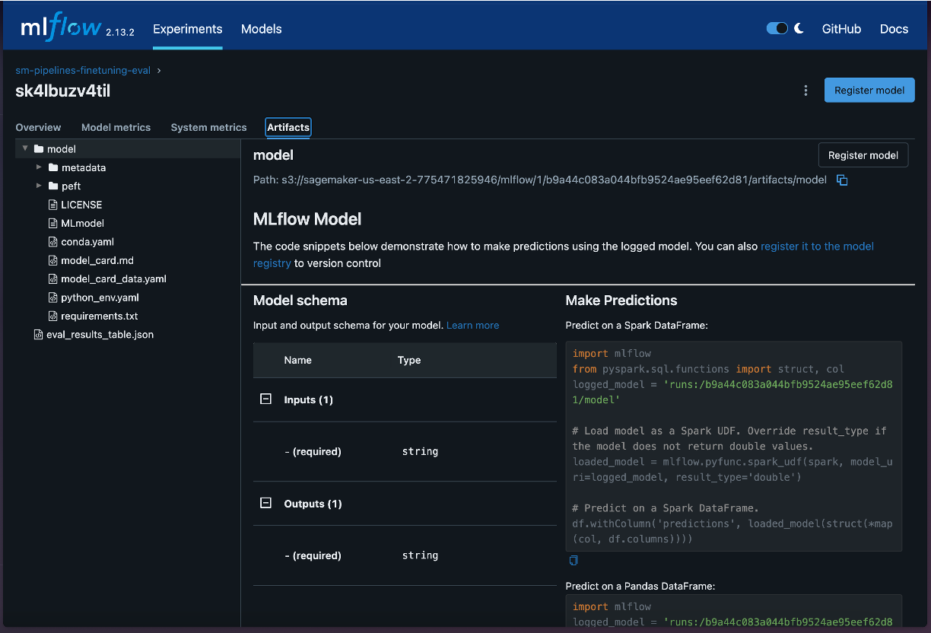The height and width of the screenshot is (633, 931).
Task: Toggle the dark theme switch
Action: pos(777,29)
